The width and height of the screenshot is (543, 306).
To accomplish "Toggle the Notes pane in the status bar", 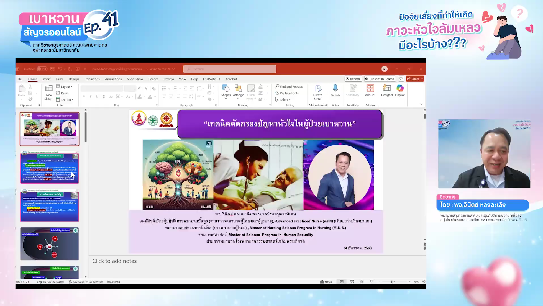I will point(326,282).
